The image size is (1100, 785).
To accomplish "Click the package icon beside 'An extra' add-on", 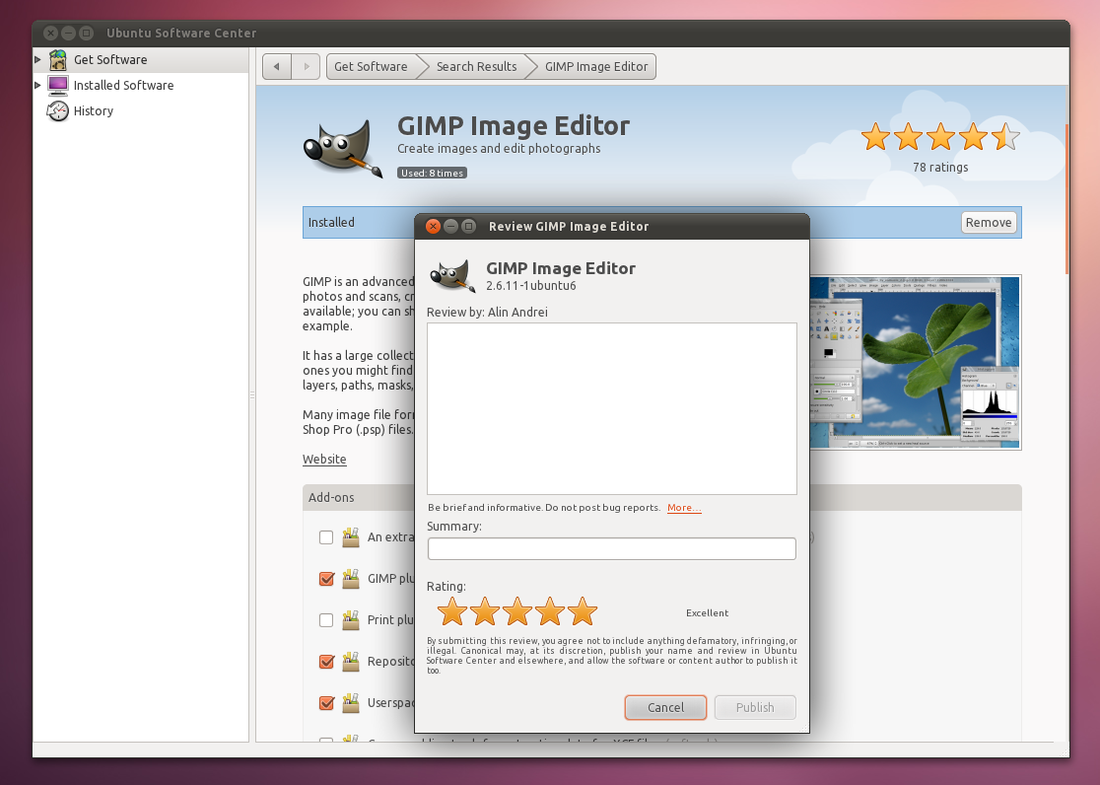I will 351,537.
